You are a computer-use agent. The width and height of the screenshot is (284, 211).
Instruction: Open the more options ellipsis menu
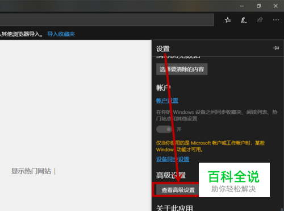coord(276,20)
